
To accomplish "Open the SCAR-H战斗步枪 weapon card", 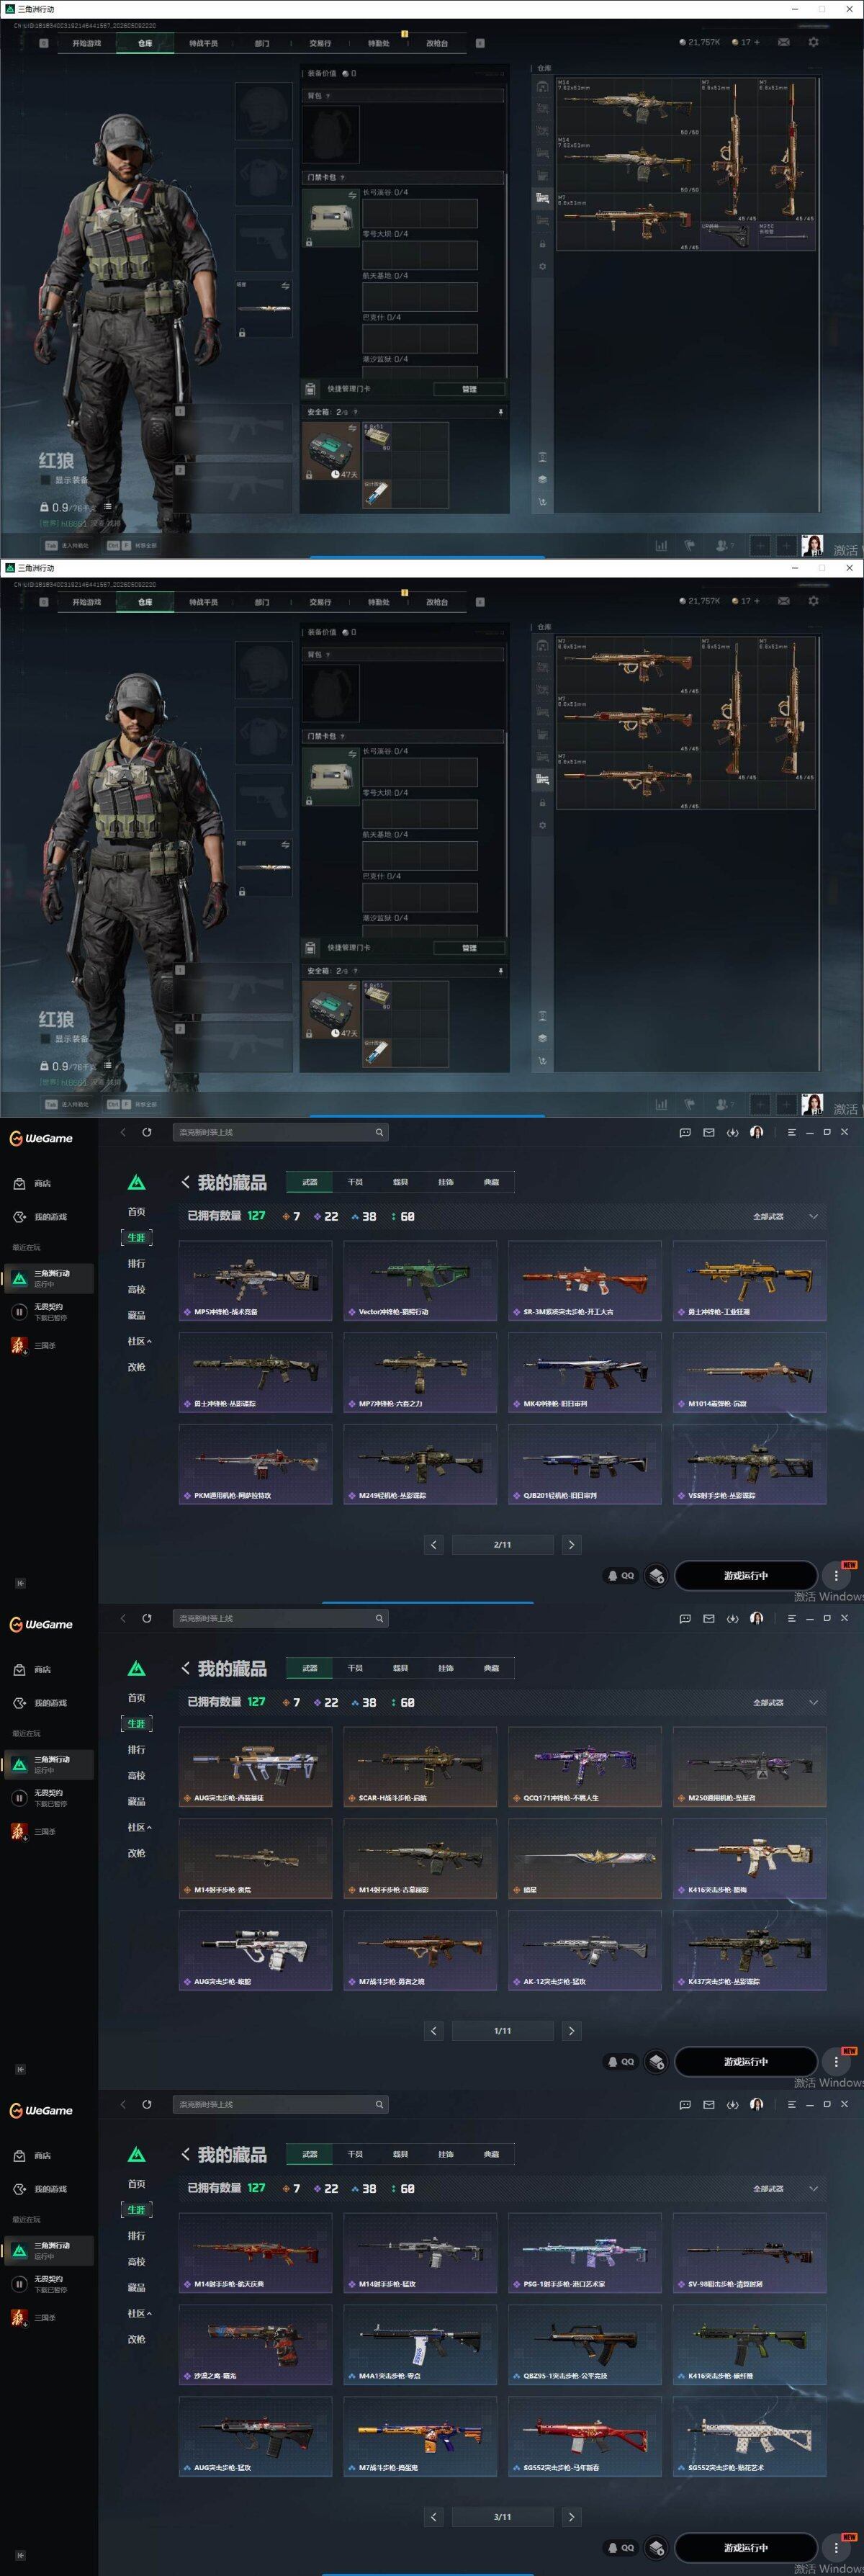I will point(420,1766).
